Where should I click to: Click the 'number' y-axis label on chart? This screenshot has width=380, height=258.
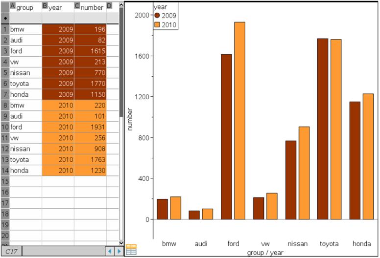click(130, 119)
